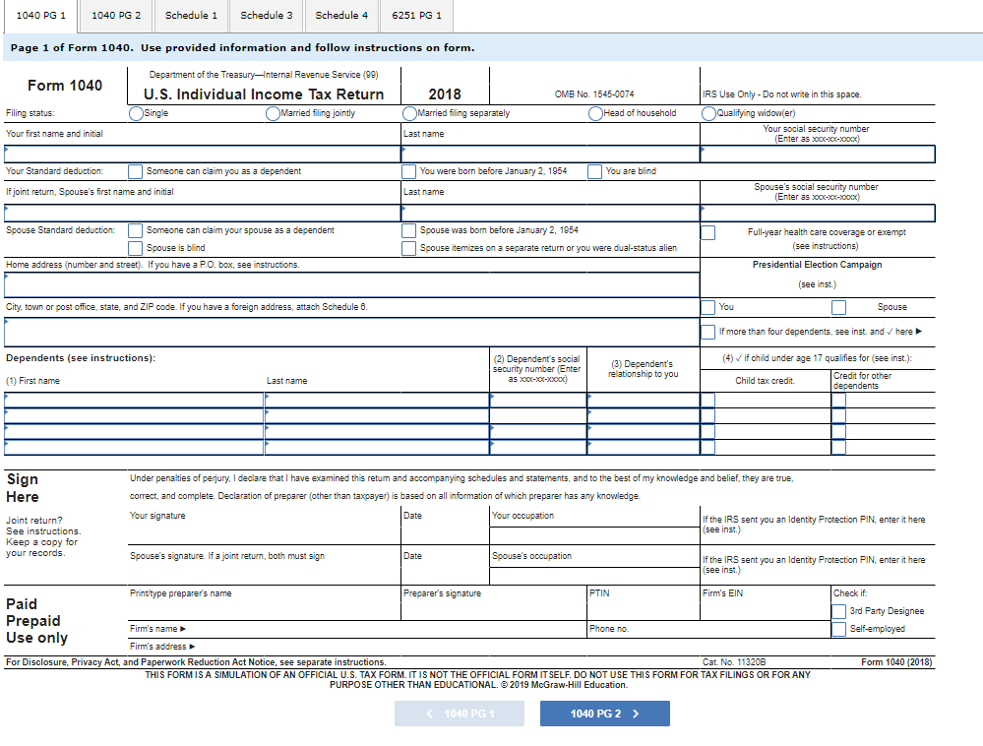This screenshot has height=746, width=983.
Task: Tick Presidential Election Campaign 'You' checkbox
Action: (x=707, y=307)
